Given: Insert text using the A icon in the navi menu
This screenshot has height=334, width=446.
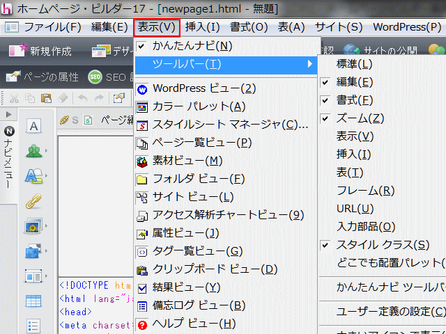Looking at the screenshot, I should (x=33, y=125).
